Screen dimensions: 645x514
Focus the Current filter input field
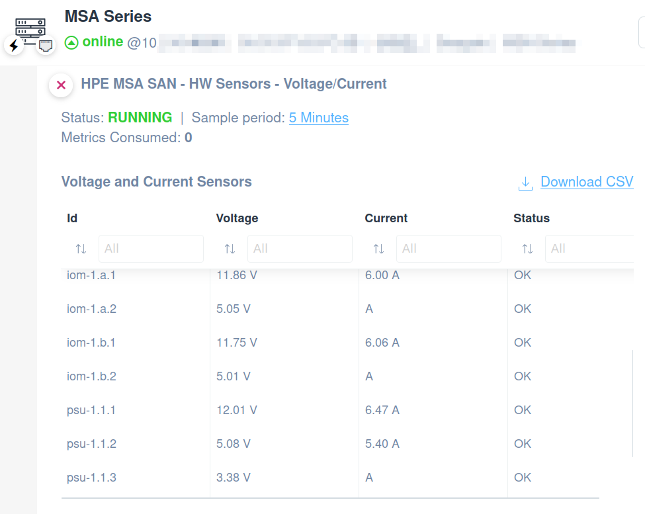coord(449,249)
